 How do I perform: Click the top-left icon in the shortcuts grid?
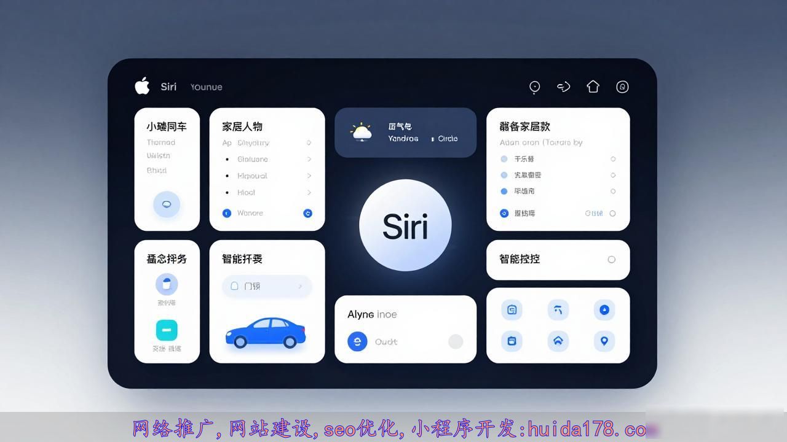coord(512,310)
